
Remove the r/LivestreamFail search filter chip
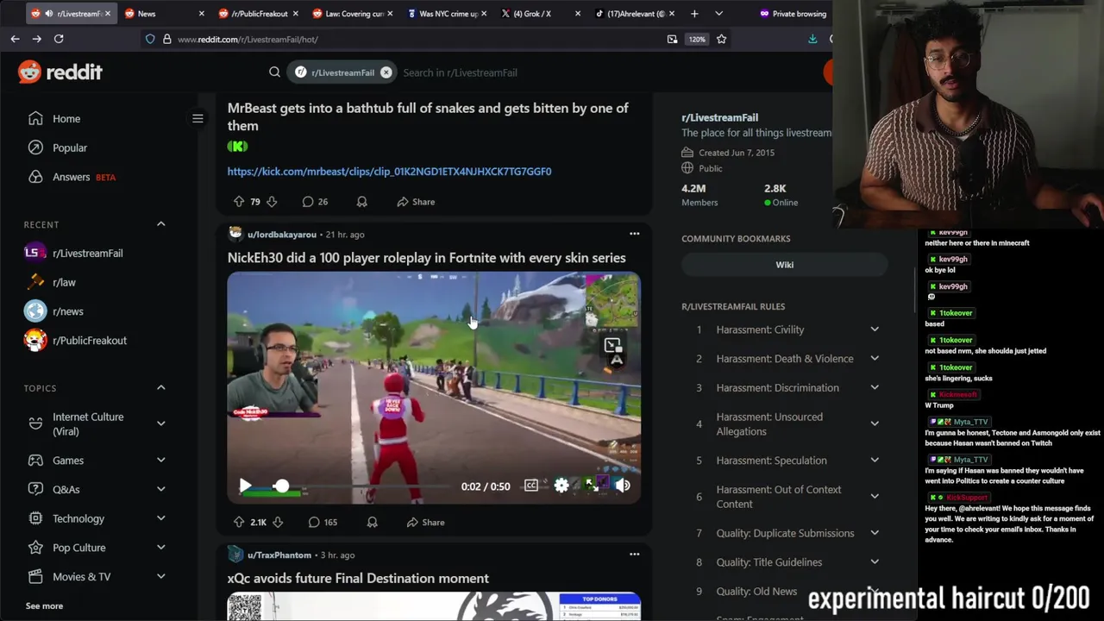pos(386,72)
